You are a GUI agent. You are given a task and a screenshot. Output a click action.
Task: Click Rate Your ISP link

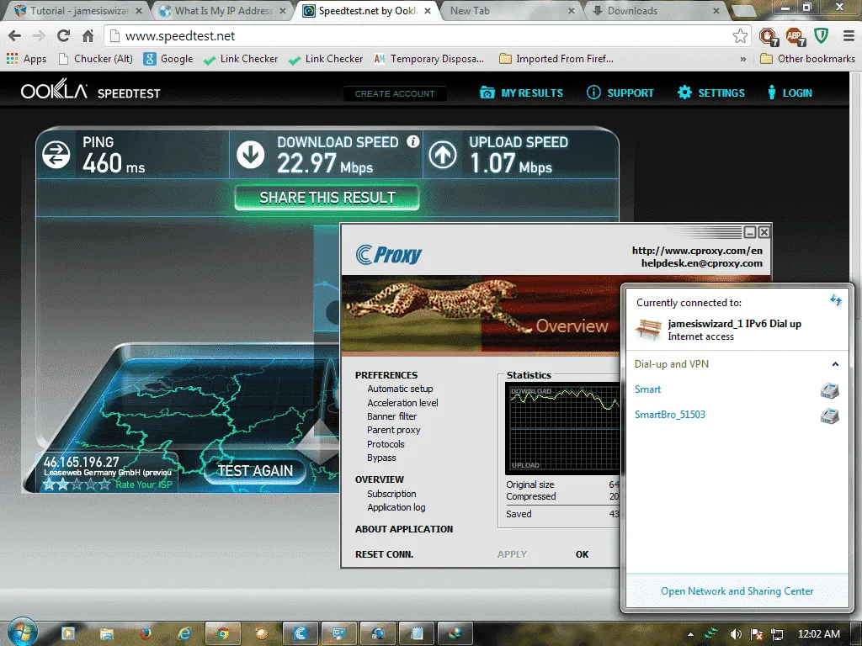[x=143, y=484]
